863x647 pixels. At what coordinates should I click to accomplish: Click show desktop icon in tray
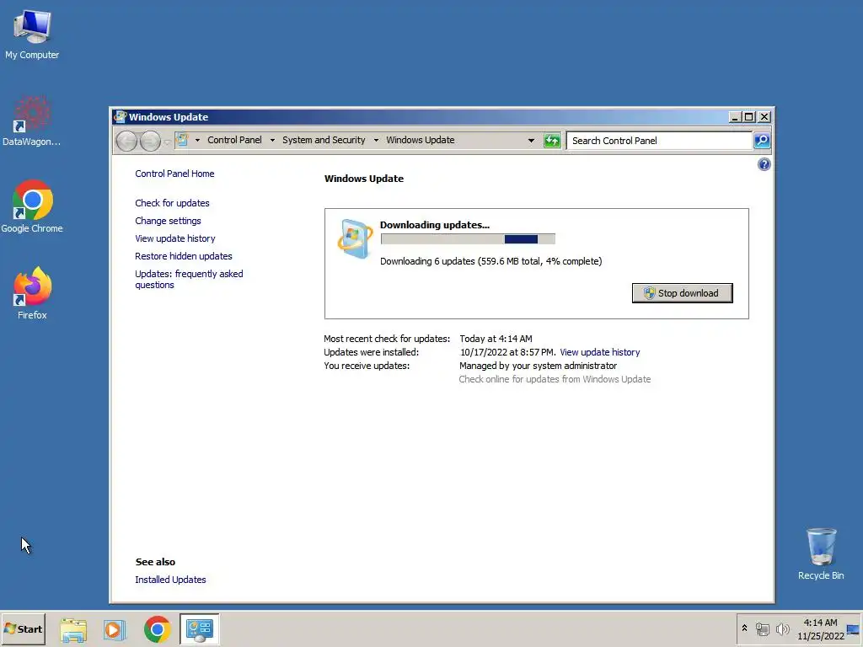point(853,628)
